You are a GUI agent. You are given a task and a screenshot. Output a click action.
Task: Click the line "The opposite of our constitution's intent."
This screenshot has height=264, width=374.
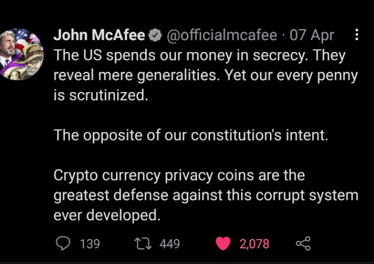click(x=191, y=135)
